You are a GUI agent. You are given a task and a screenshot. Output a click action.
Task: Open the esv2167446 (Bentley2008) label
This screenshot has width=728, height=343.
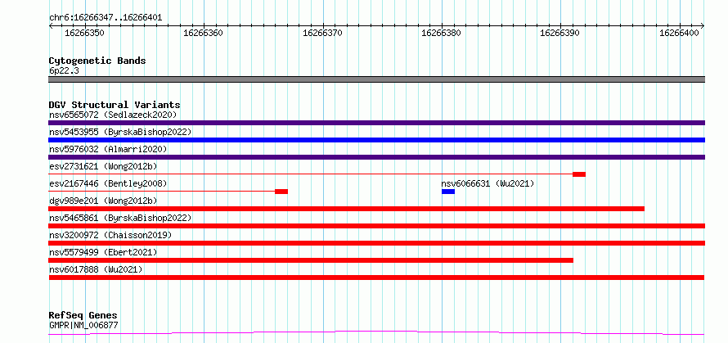(108, 183)
